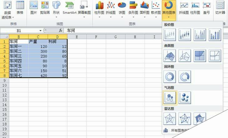Choose the second 股价图 candlestick chart

tap(185, 35)
